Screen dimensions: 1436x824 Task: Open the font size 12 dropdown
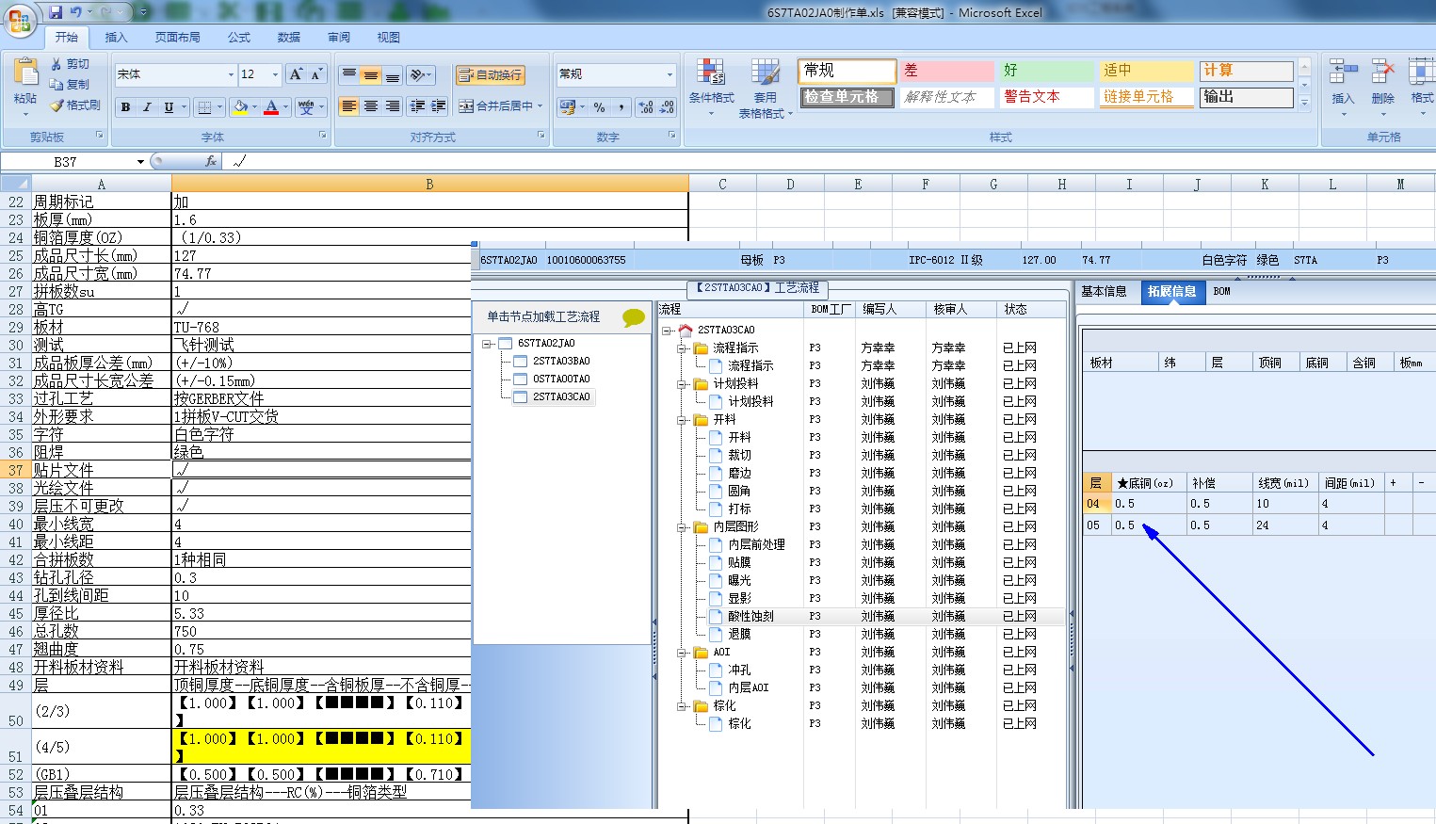(275, 74)
